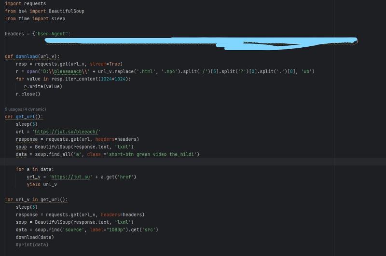Image resolution: width=386 pixels, height=256 pixels.
Task: Click the commented #print(data) line
Action: pyautogui.click(x=32, y=244)
